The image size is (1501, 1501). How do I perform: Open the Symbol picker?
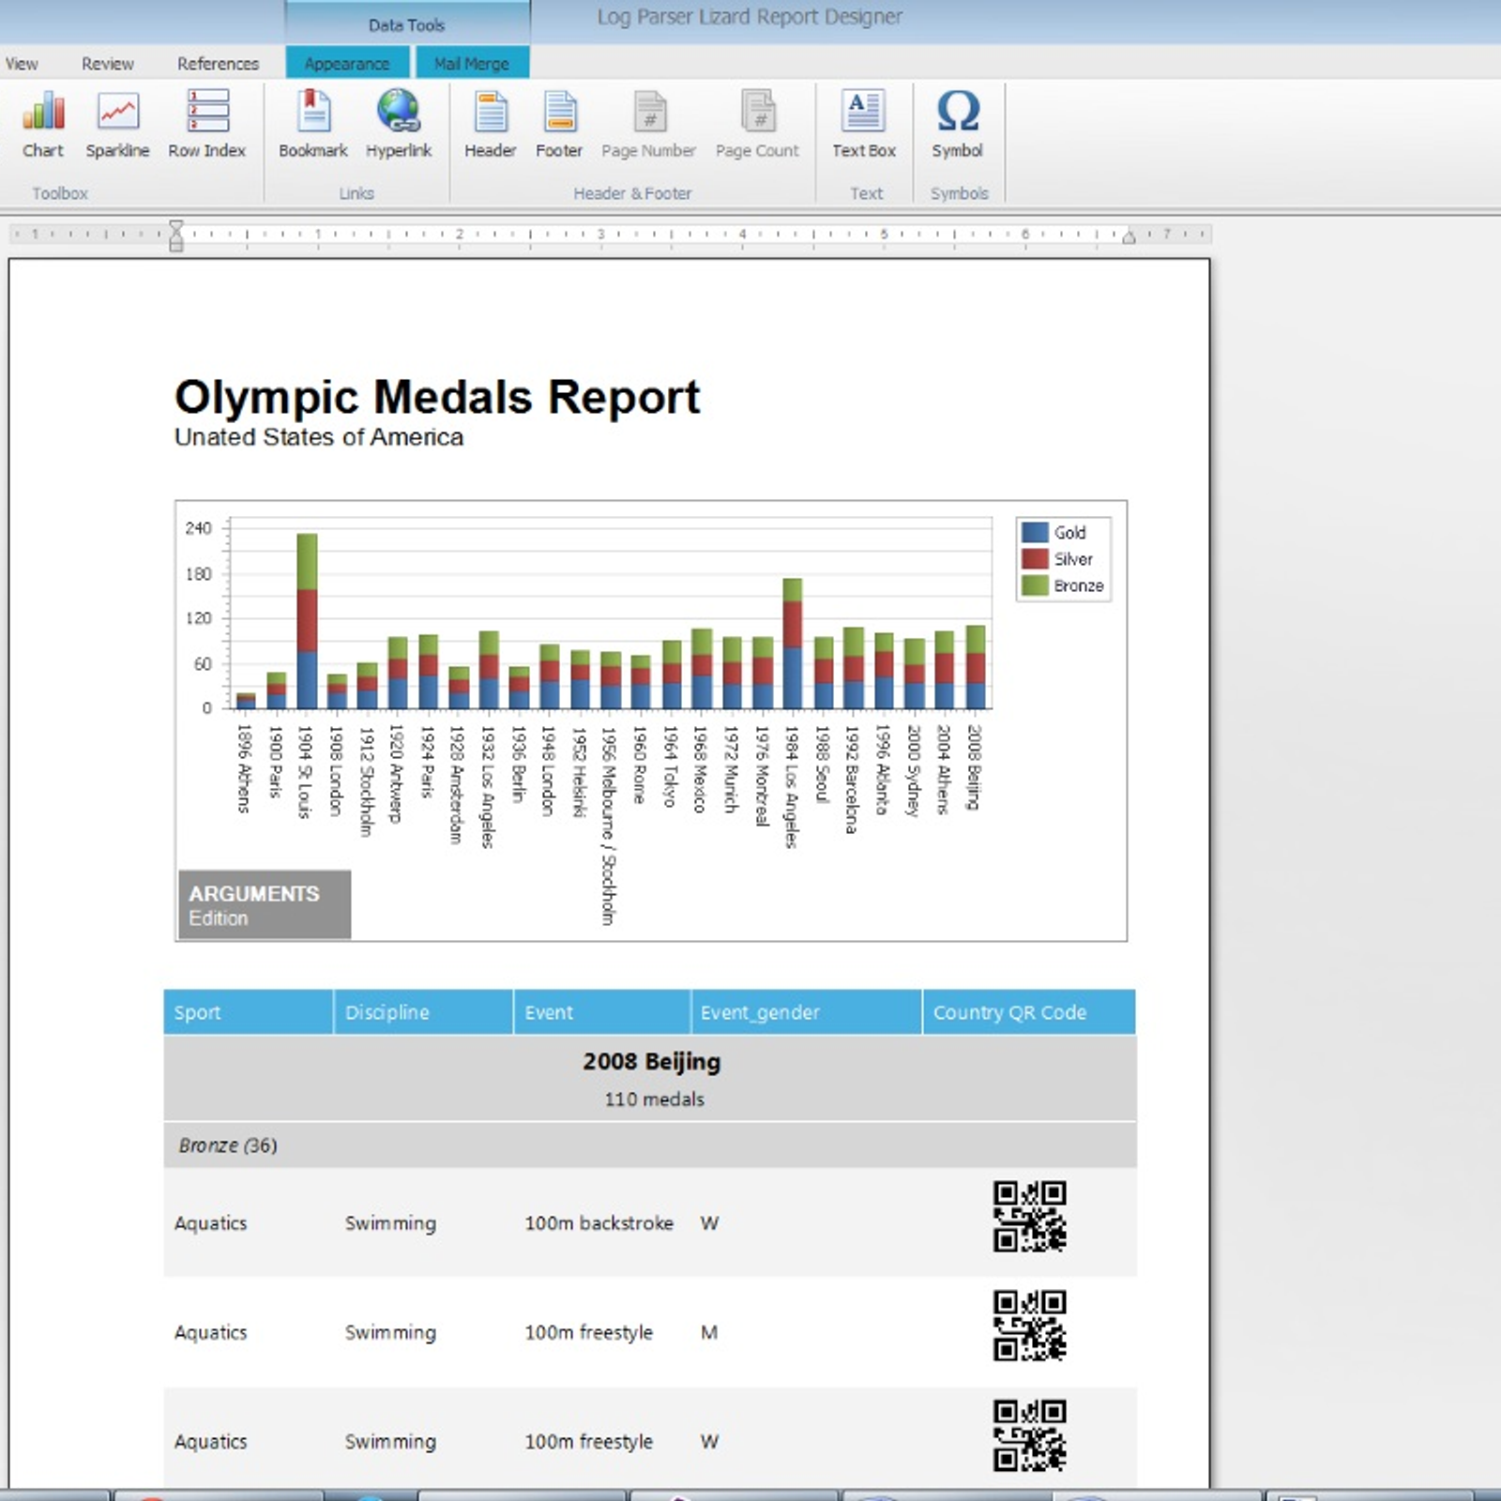(958, 124)
